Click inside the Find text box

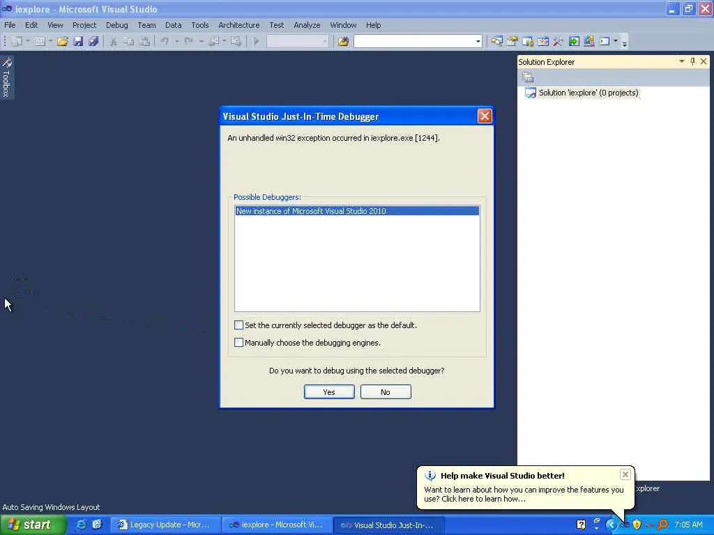point(414,41)
